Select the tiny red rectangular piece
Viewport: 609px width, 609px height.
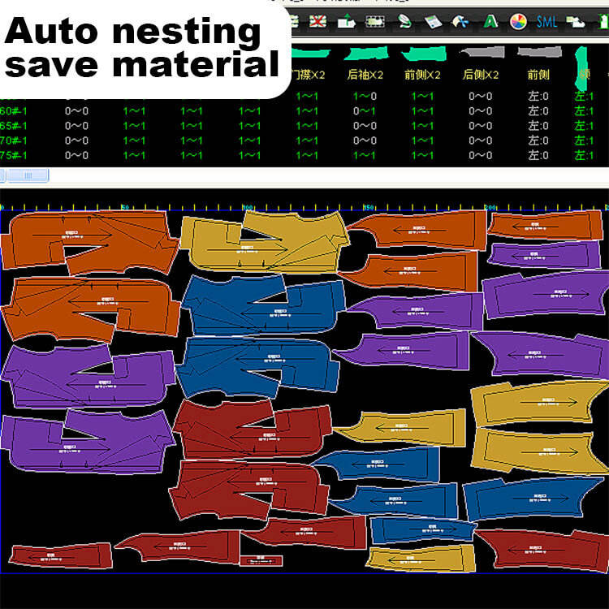click(x=261, y=561)
